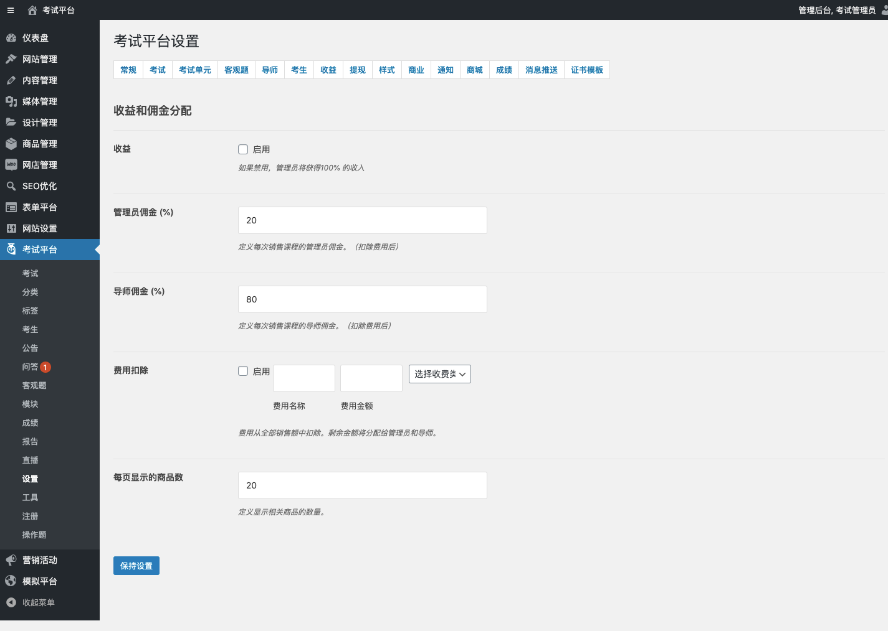
Task: Click the 费用名称 input field
Action: [304, 378]
